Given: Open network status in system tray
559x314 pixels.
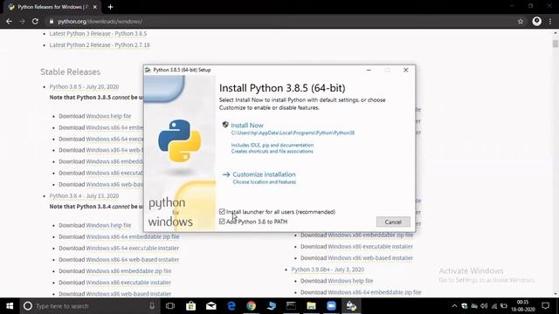Looking at the screenshot, I should click(493, 306).
